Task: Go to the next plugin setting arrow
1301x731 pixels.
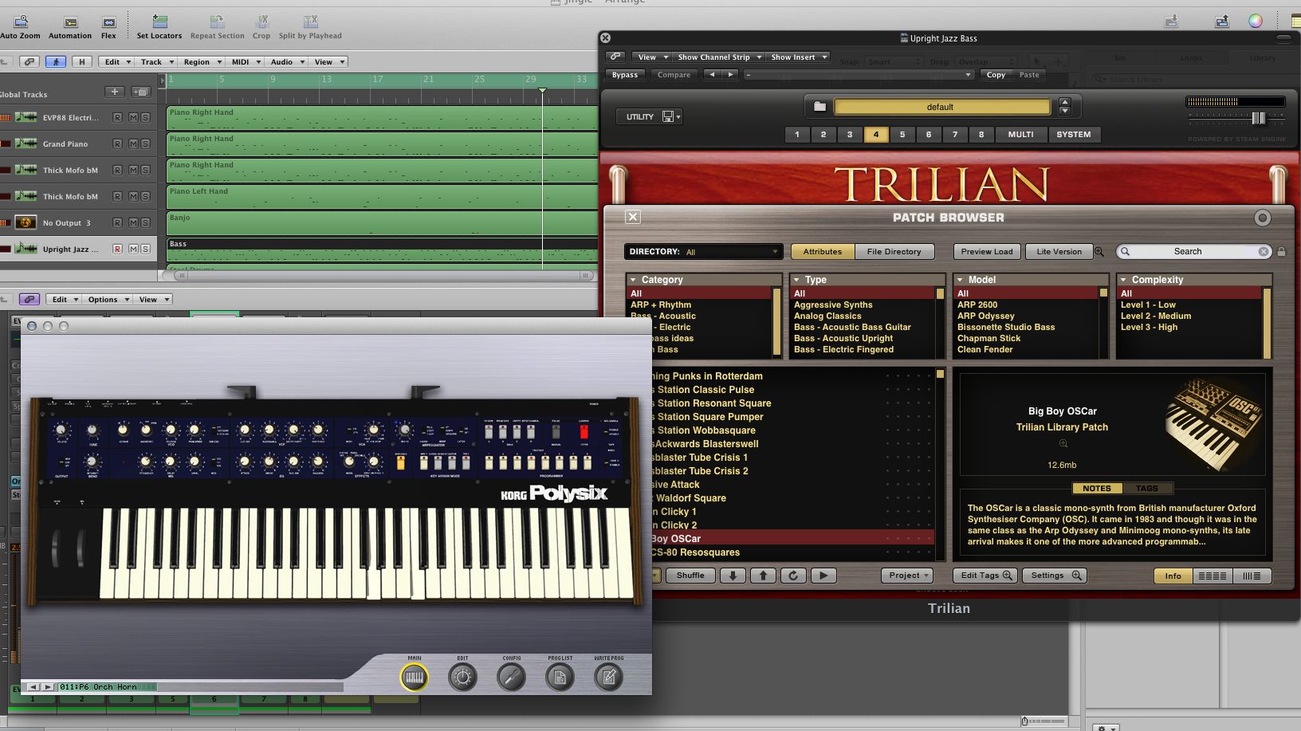Action: coord(730,74)
